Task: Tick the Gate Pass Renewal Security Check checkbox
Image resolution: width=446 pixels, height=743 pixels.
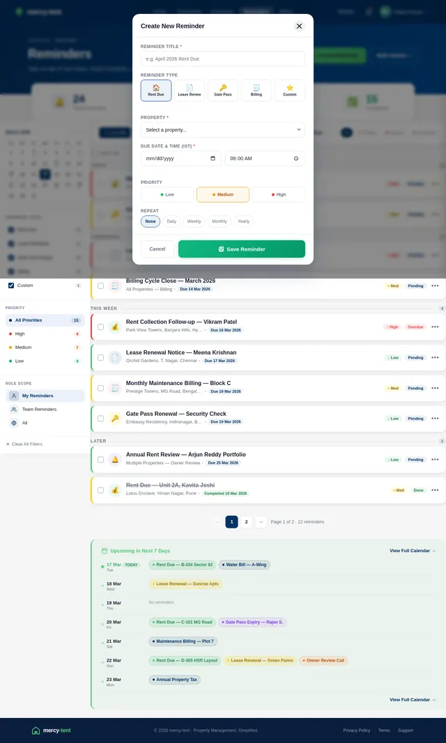Action: click(x=101, y=419)
